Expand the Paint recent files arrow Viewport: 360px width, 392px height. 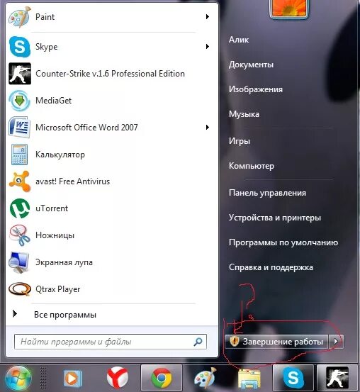pyautogui.click(x=207, y=17)
